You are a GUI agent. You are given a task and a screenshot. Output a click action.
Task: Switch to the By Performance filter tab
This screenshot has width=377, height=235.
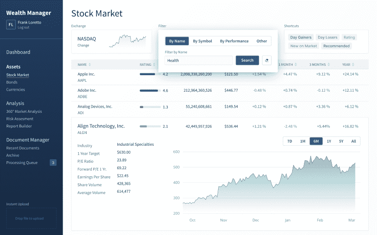[x=234, y=41]
